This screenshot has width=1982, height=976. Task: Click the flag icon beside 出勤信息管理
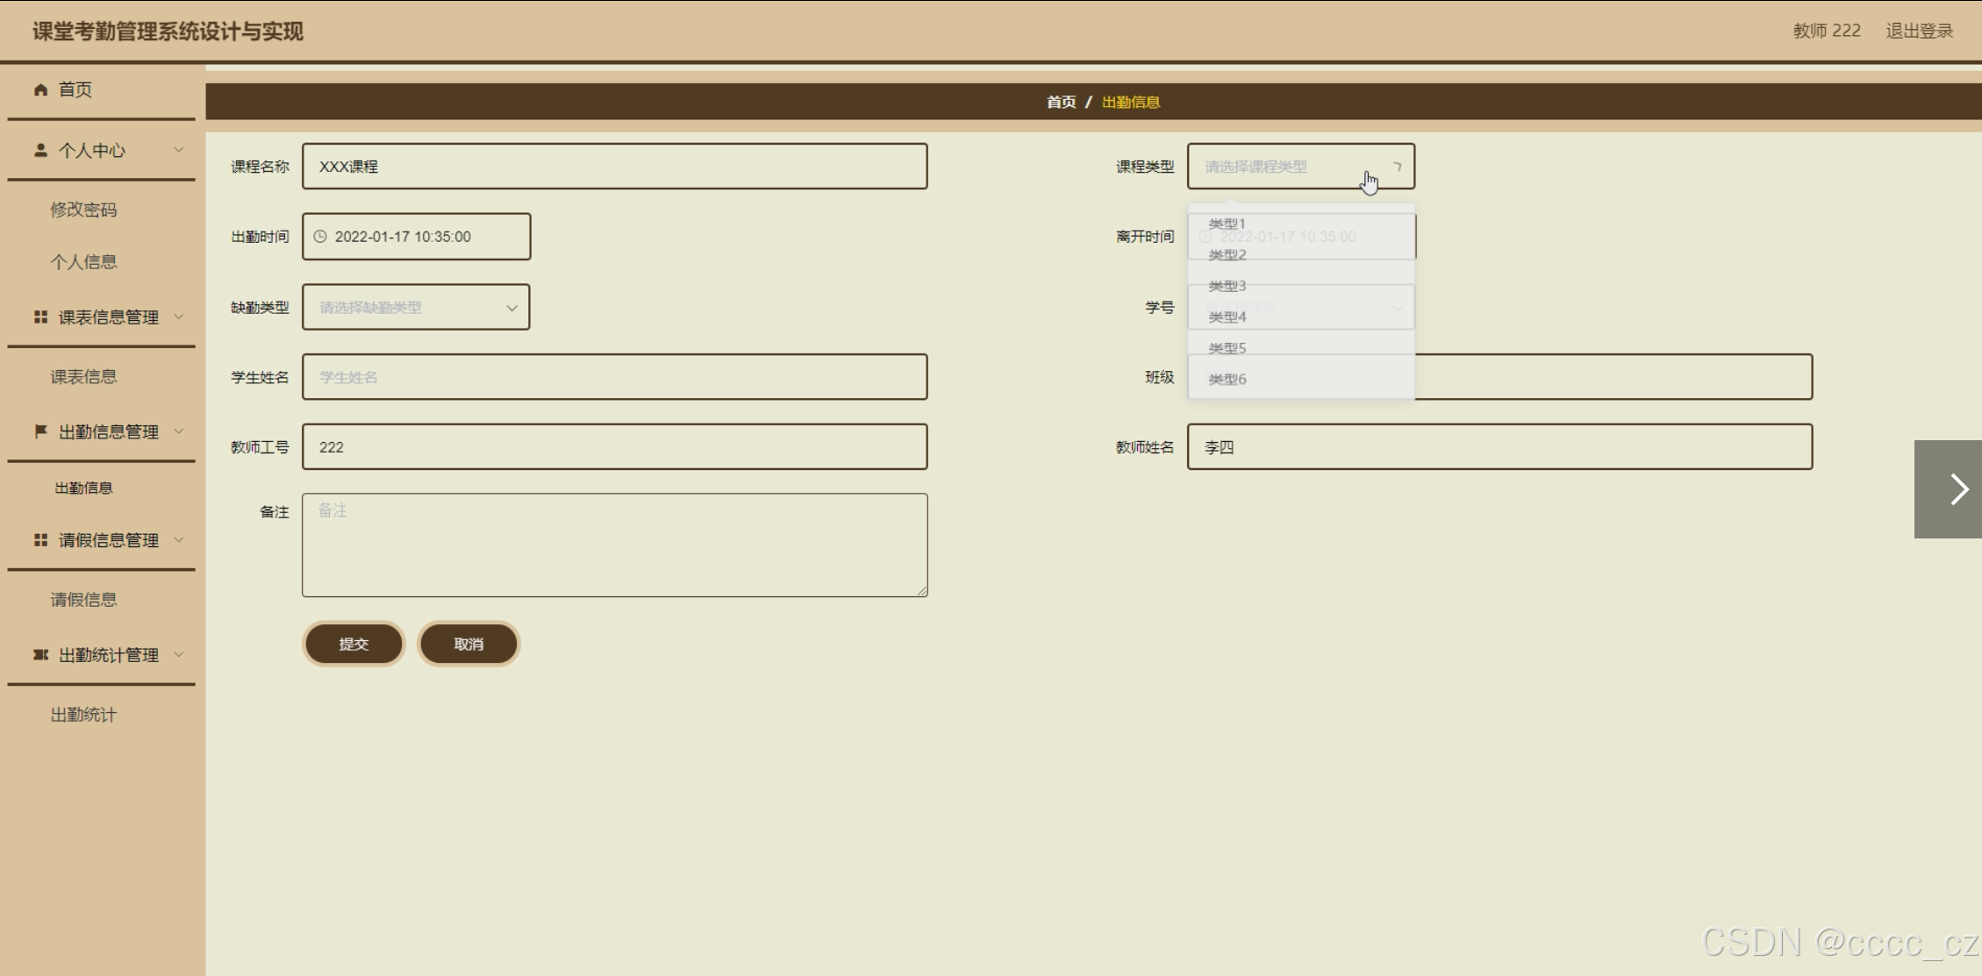(40, 431)
